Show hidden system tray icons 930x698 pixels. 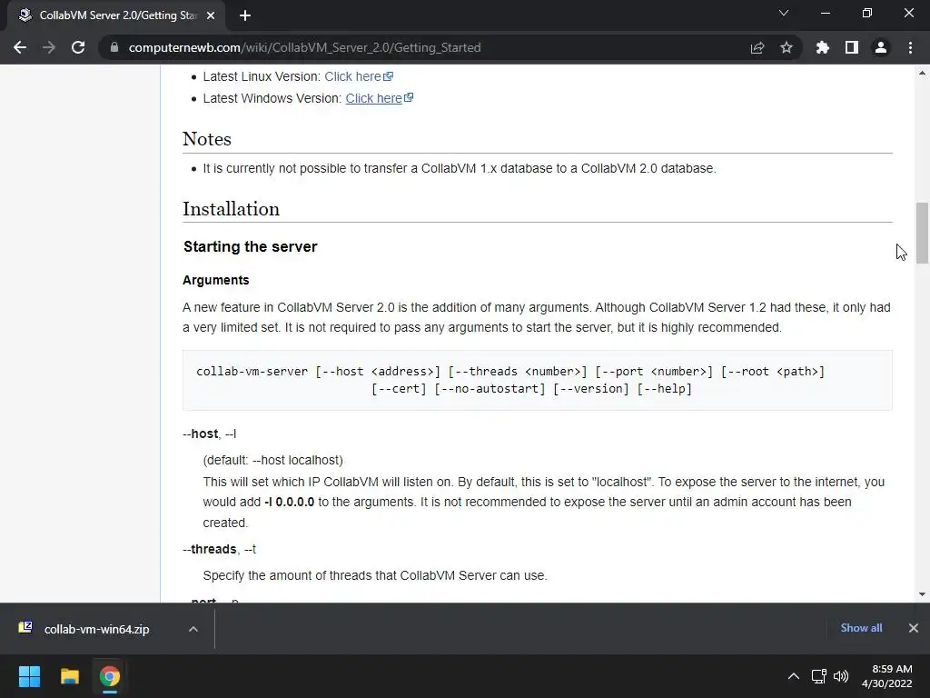[794, 676]
